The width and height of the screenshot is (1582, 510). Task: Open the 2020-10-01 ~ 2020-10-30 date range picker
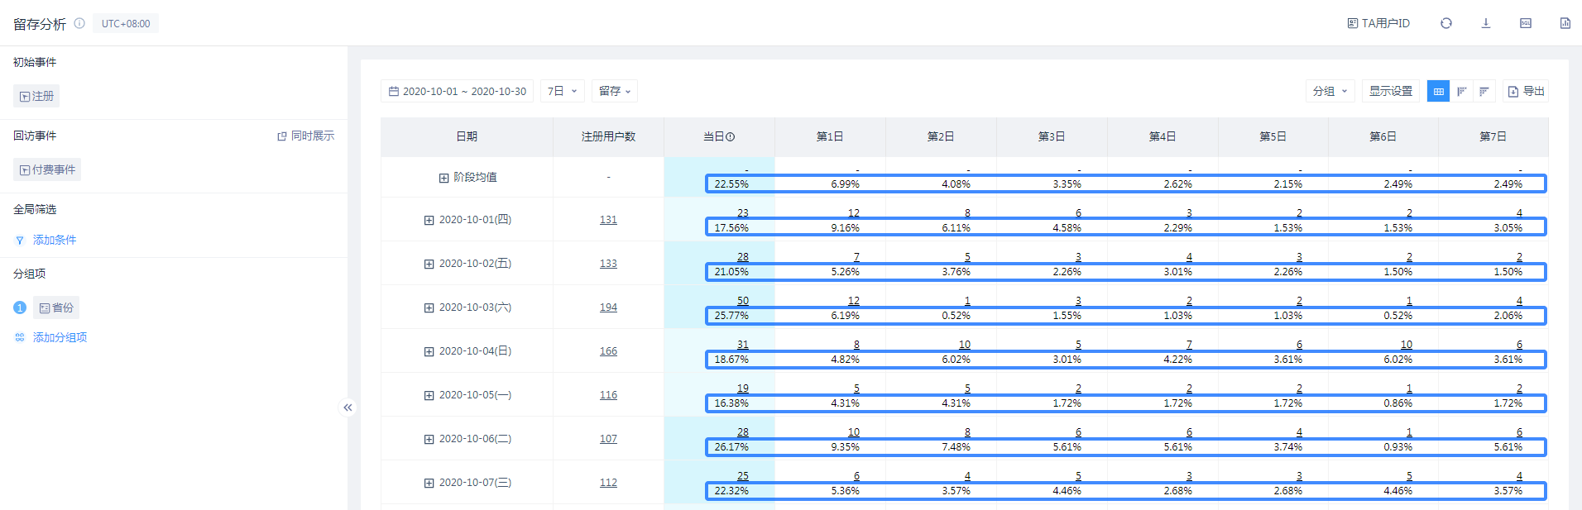point(457,92)
